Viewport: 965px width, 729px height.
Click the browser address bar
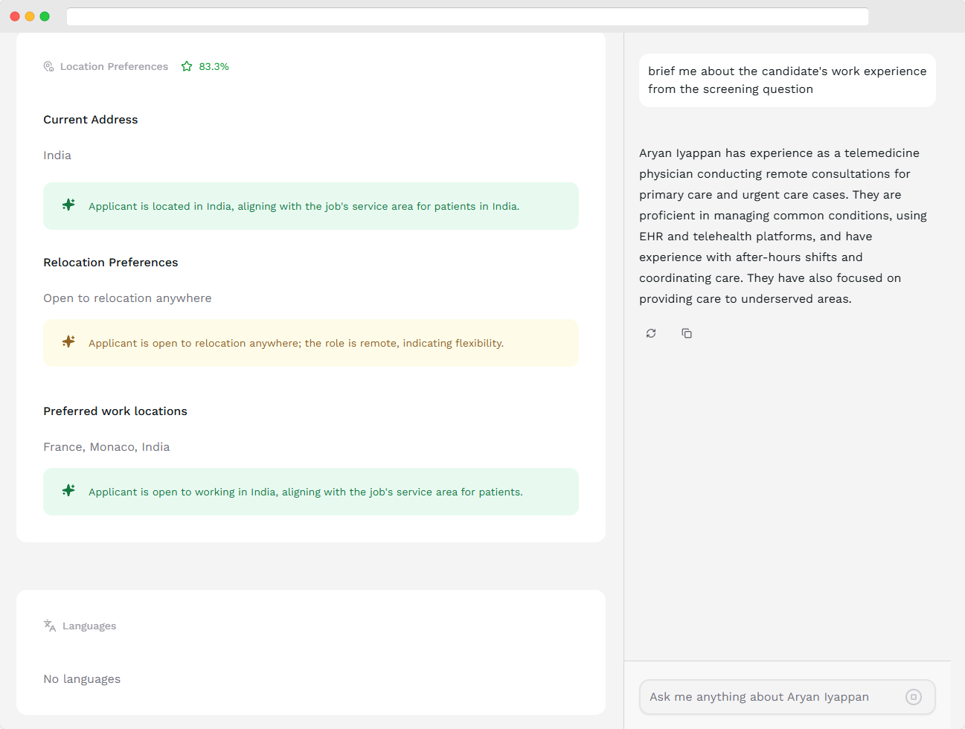[x=467, y=16]
